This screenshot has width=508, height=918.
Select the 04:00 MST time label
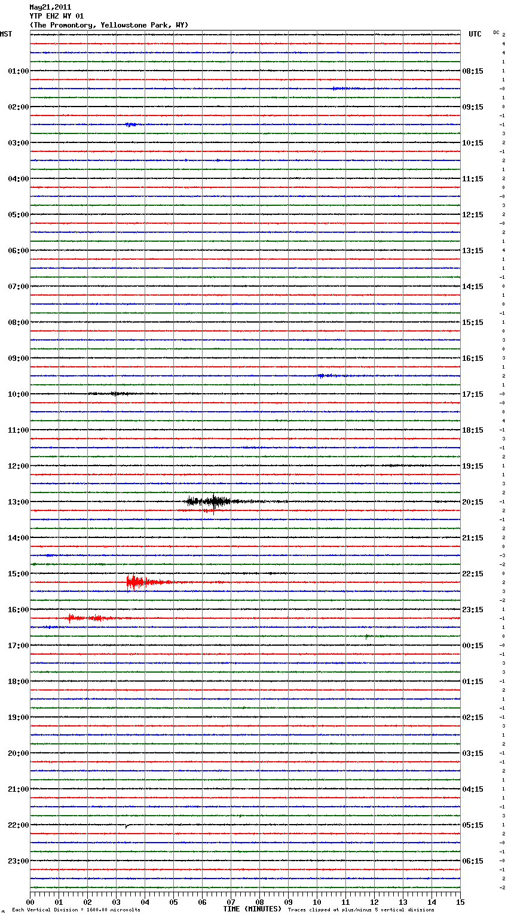(x=19, y=179)
